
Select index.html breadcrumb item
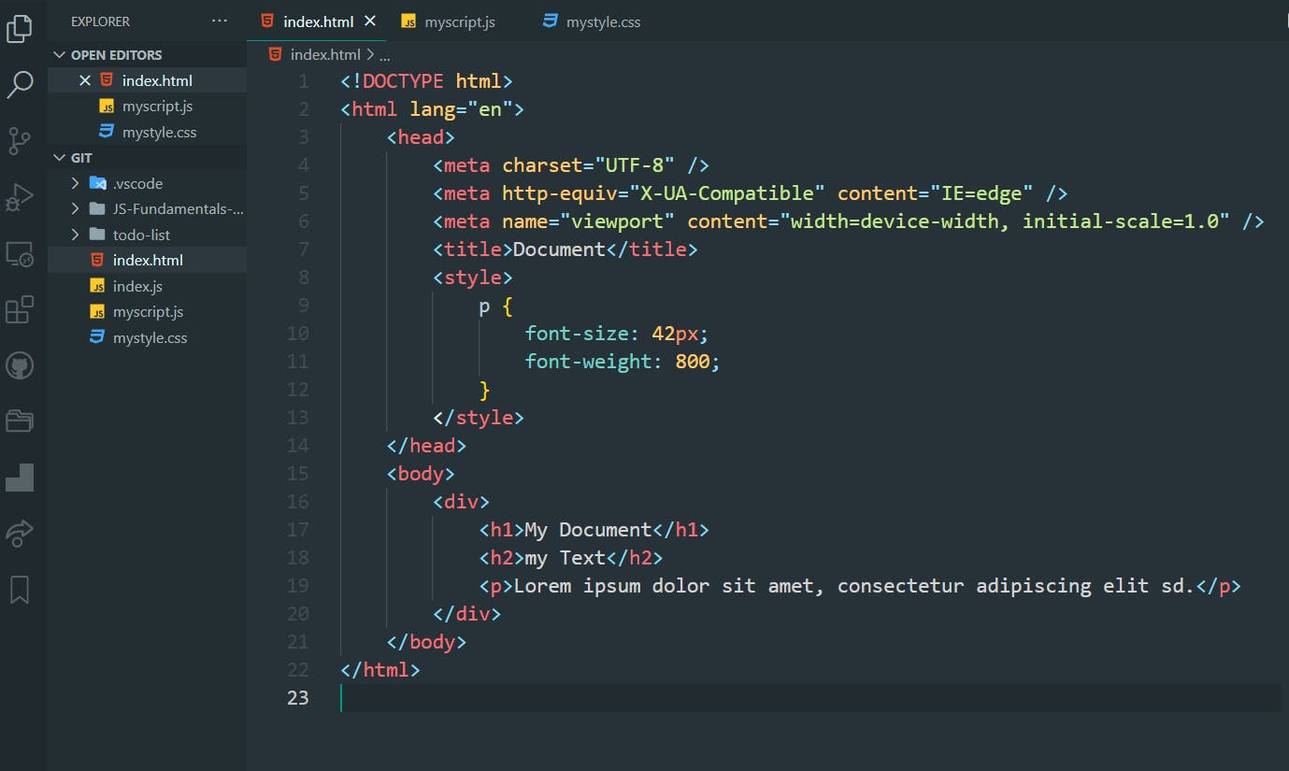(325, 55)
